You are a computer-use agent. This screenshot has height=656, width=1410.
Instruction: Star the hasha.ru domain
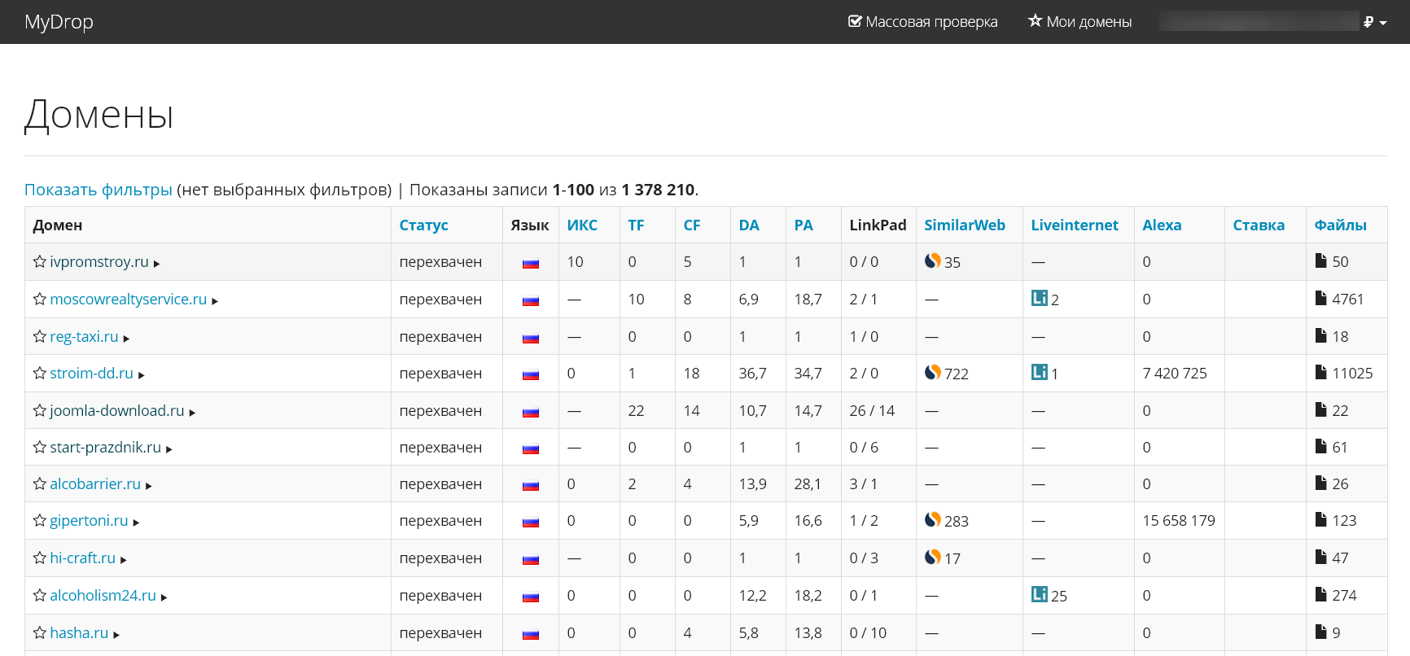point(39,632)
